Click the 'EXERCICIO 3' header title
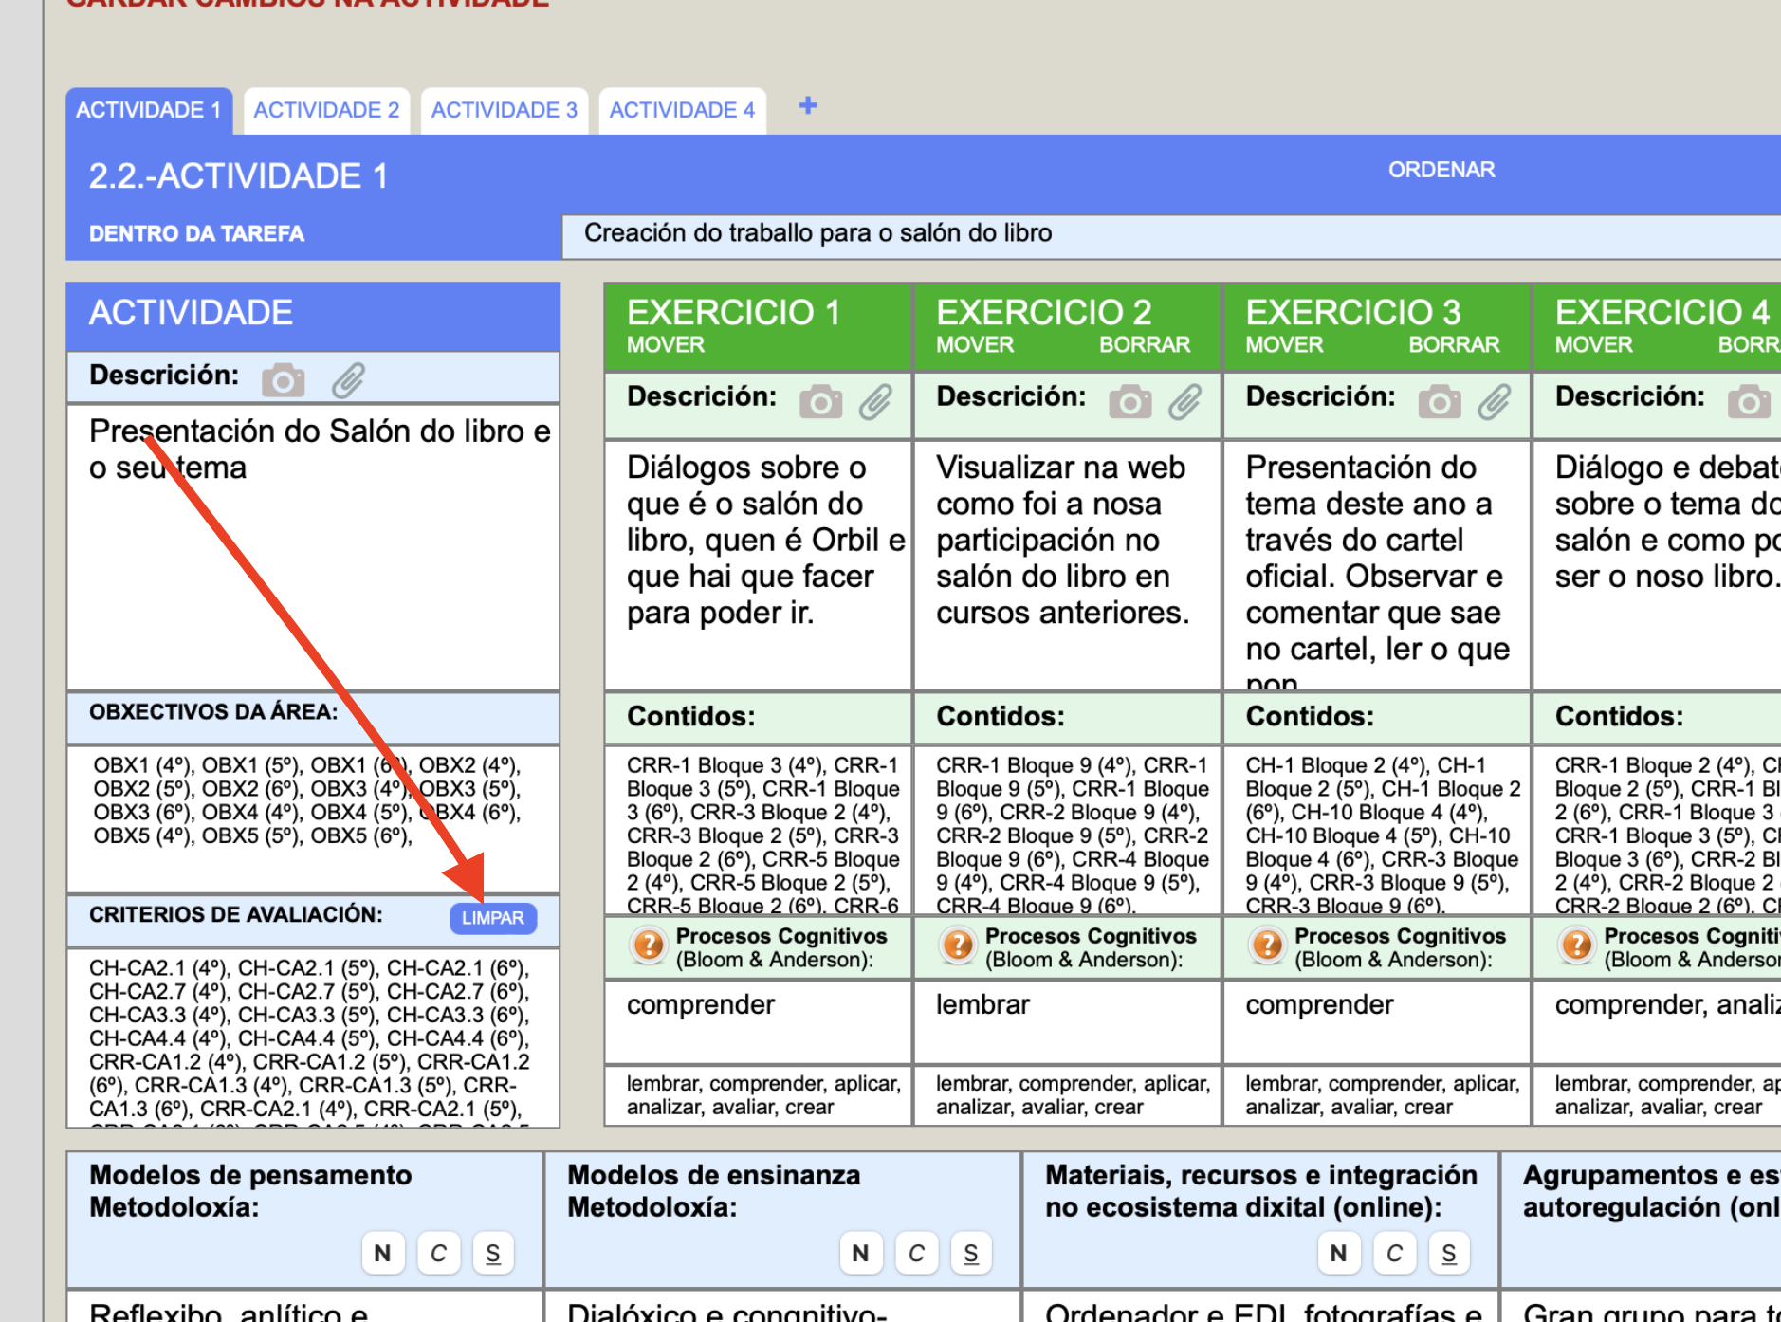This screenshot has width=1781, height=1322. [1353, 313]
